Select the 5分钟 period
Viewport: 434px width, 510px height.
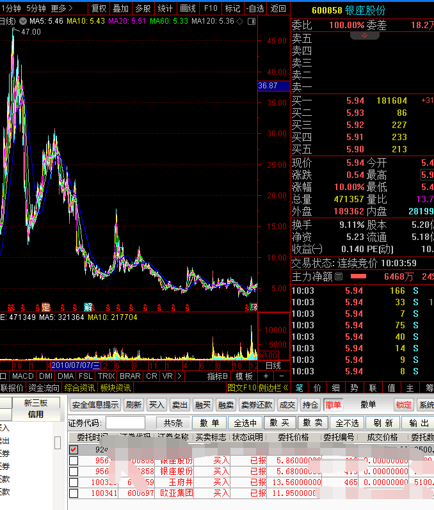(36, 8)
